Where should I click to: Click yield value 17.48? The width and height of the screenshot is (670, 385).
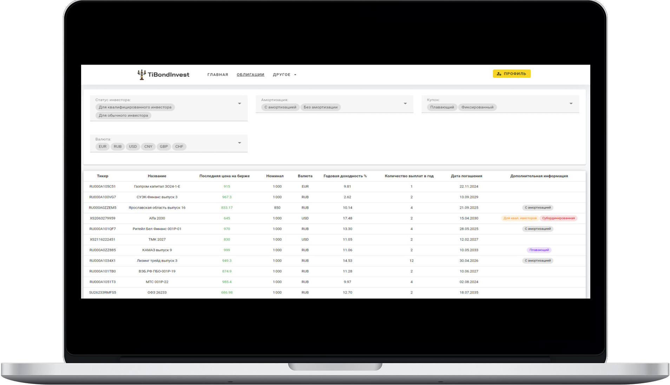(x=348, y=218)
